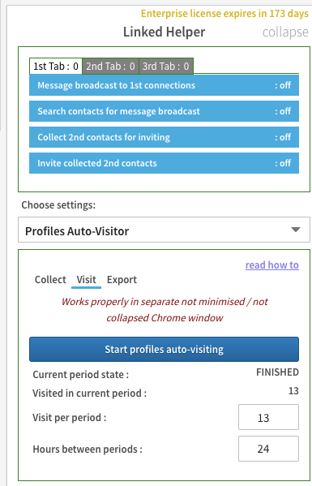
Task: Click the Enterprise license expires notice
Action: 224,14
